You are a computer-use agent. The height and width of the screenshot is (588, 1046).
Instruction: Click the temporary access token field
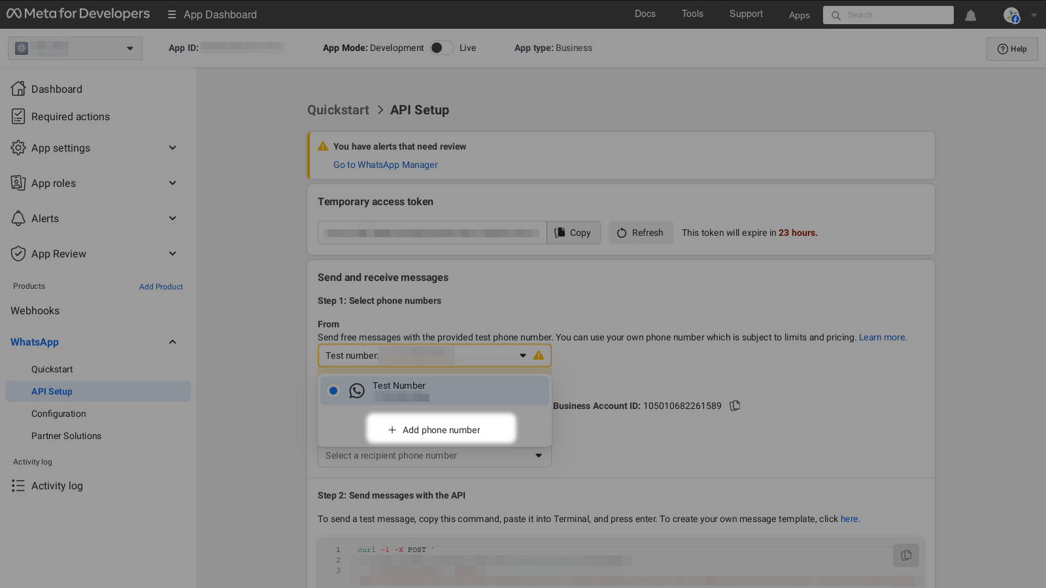(432, 233)
